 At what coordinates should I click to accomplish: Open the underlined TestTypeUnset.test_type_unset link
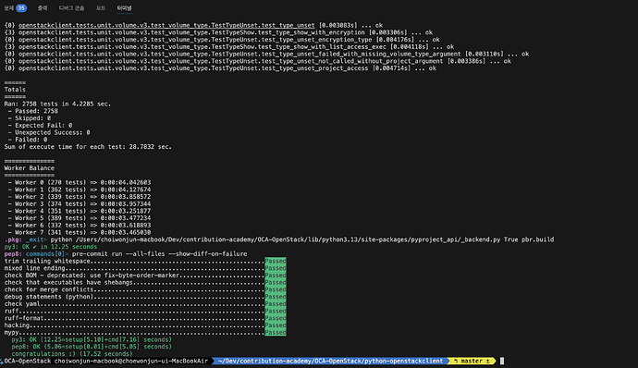[166, 25]
